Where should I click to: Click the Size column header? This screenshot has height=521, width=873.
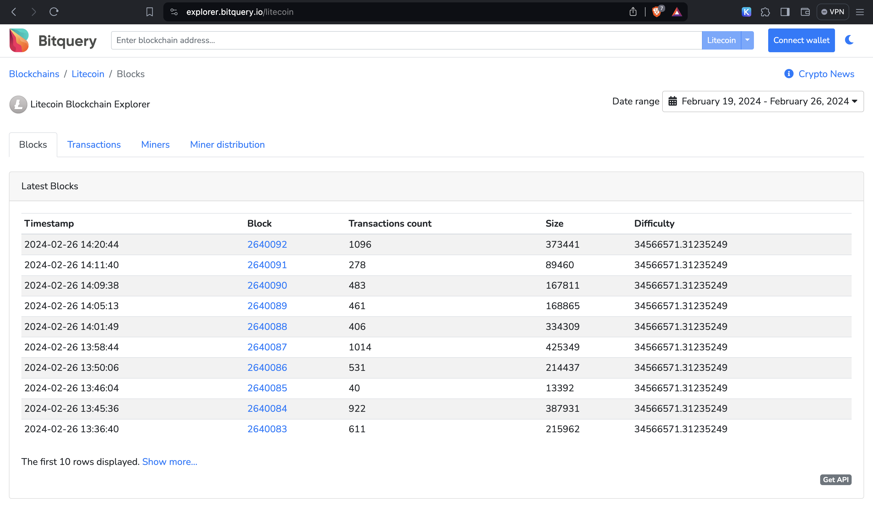554,224
